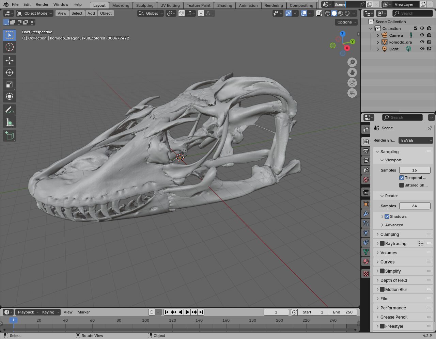Expand the Depth of Field panel
Viewport: 436px width, 339px height.
[x=393, y=280]
